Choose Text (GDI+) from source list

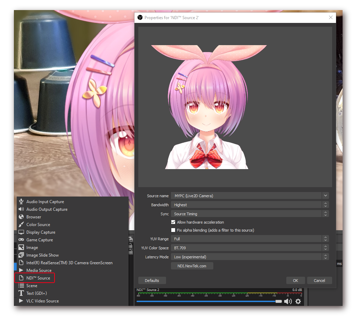[21, 293]
